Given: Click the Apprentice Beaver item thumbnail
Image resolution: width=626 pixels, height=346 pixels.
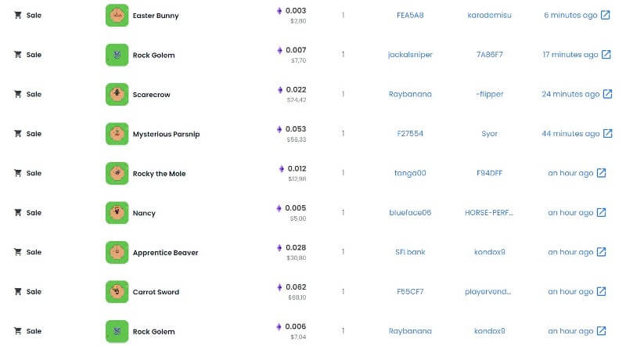Looking at the screenshot, I should click(117, 252).
